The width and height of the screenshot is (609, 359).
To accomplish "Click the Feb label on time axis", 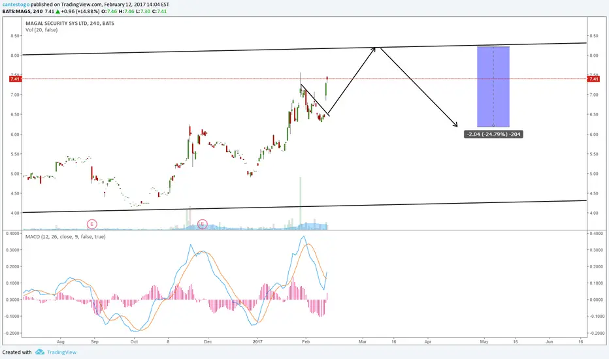I will (306, 342).
